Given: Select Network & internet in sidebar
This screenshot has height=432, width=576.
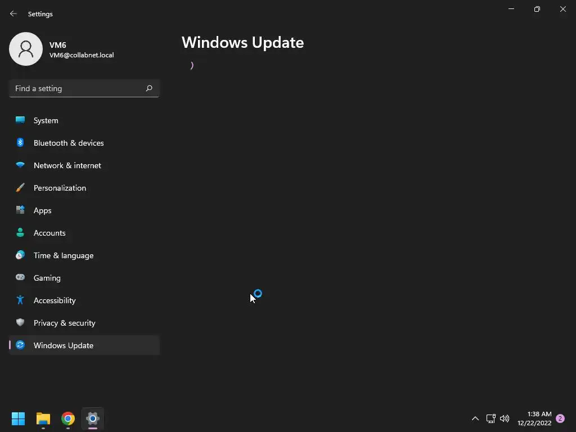Looking at the screenshot, I should coord(84,165).
